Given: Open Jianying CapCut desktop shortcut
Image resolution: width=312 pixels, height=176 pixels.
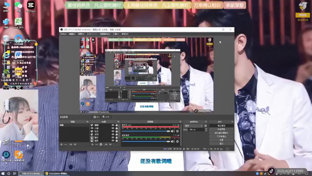Looking at the screenshot, I should click(31, 7).
